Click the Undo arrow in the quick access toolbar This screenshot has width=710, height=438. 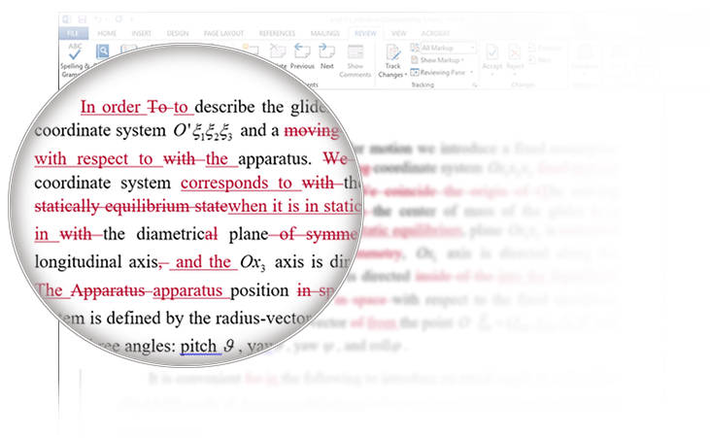[x=98, y=19]
